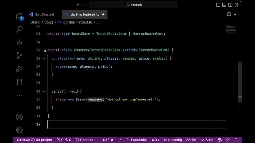Click the ESLint status item
This screenshot has height=143, width=255.
coord(191,140)
